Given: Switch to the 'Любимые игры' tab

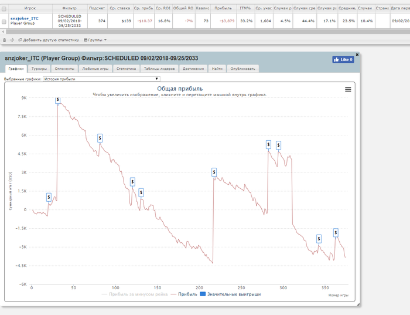Looking at the screenshot, I should 95,69.
